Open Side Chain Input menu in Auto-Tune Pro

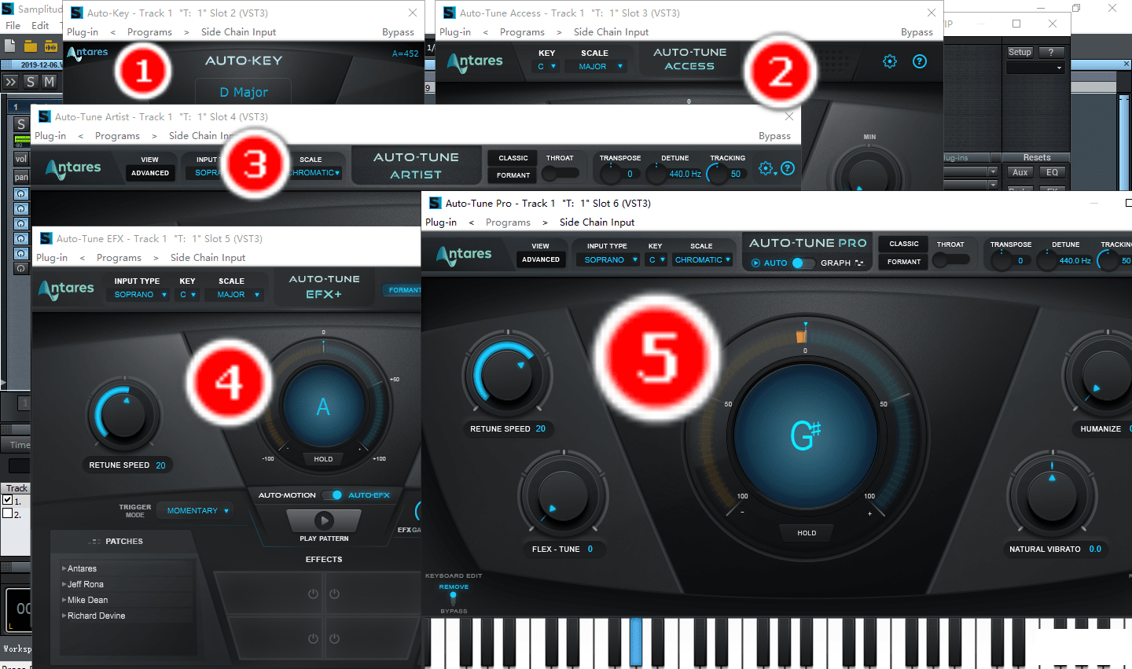click(597, 222)
